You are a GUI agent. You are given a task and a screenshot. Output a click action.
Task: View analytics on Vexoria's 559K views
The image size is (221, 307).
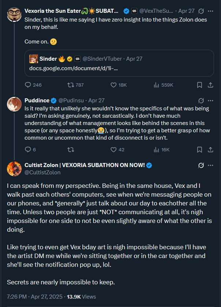157,85
